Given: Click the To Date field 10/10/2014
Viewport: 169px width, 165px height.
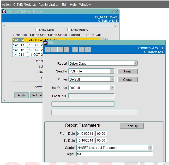Looking at the screenshot, I should click(x=85, y=140).
